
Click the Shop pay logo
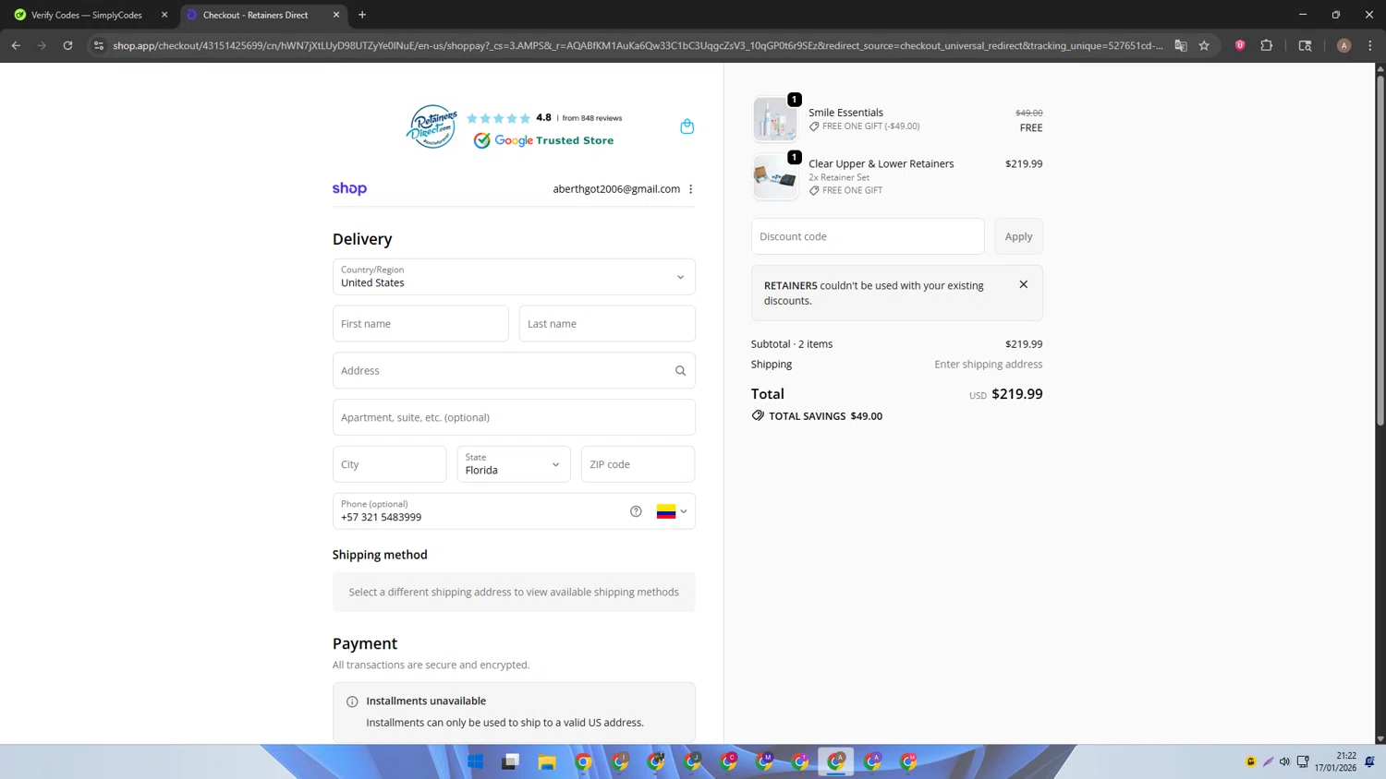coord(349,188)
